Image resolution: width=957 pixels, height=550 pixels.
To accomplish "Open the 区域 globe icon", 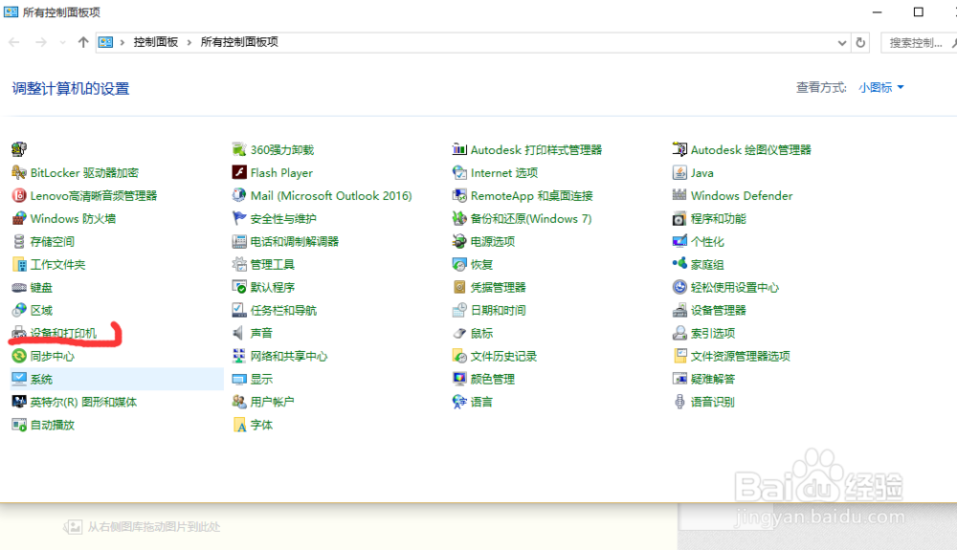I will [x=19, y=310].
